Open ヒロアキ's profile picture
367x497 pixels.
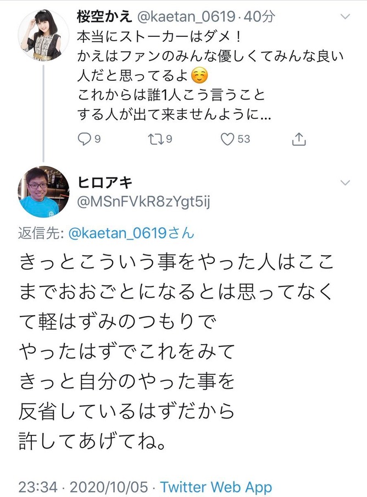43,192
